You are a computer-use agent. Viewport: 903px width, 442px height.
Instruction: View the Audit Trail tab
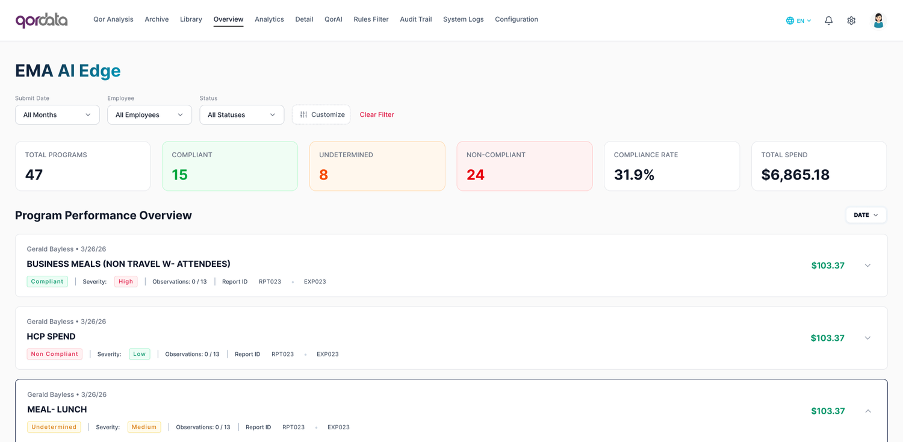[x=416, y=19]
